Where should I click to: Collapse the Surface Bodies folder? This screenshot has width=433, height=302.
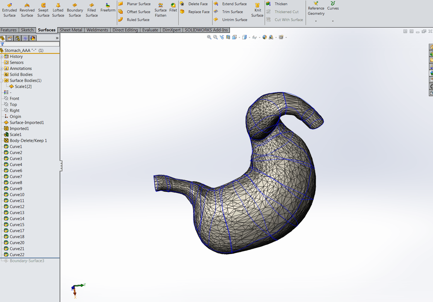click(x=1, y=81)
